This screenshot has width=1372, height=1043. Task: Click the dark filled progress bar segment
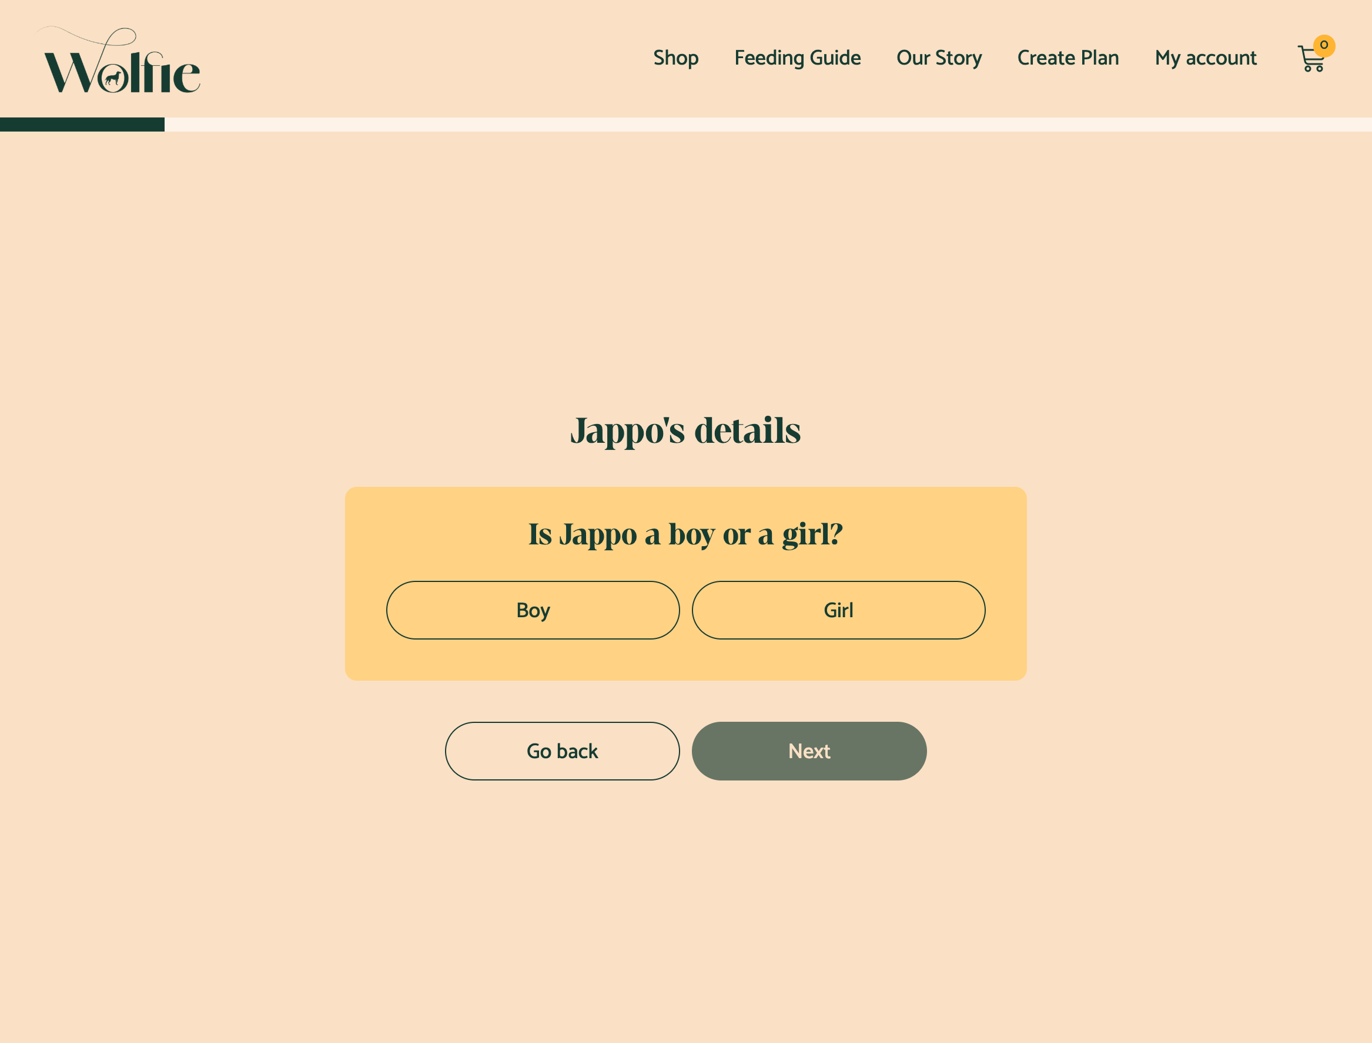82,124
